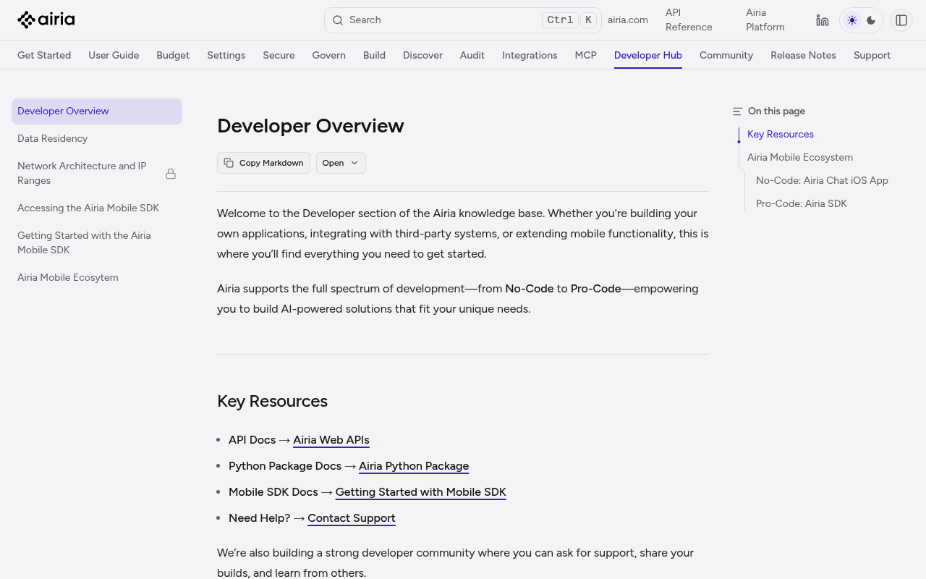Viewport: 926px width, 579px height.
Task: Switch to the Build tab
Action: coord(374,55)
